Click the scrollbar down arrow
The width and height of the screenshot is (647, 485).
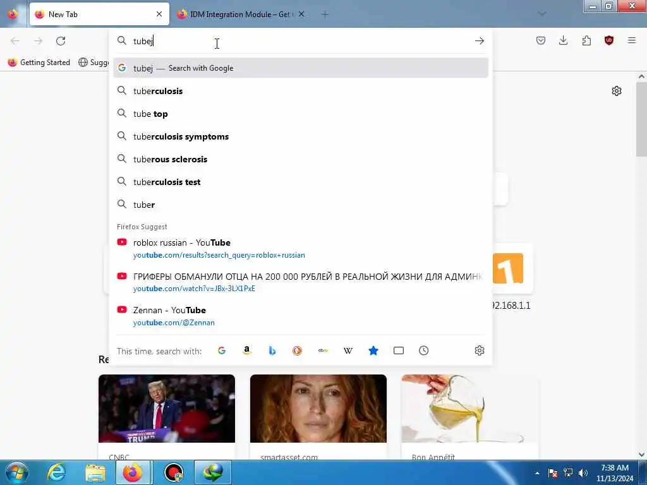(x=641, y=454)
